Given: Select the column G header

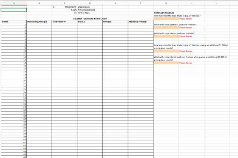Looking at the screenshot, I should tap(166, 3).
